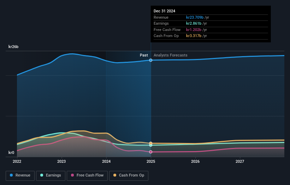Toggle the Earnings legend button
Image resolution: width=290 pixels, height=185 pixels.
51,175
